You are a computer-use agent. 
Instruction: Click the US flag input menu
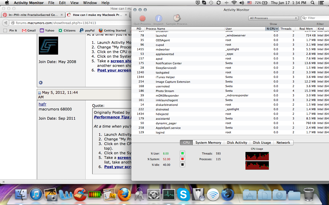click(x=250, y=3)
